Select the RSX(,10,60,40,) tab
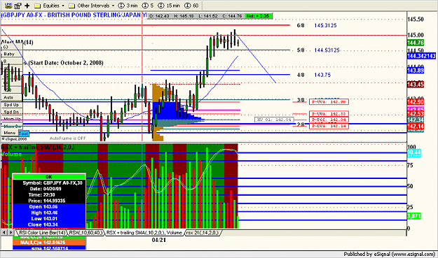Screen dimensions: 438x258 pyautogui.click(x=85, y=233)
